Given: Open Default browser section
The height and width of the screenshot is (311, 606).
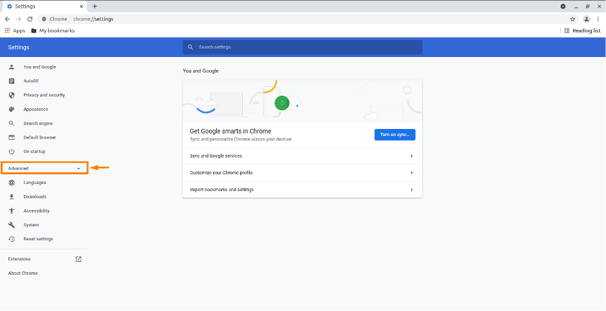Looking at the screenshot, I should [39, 137].
